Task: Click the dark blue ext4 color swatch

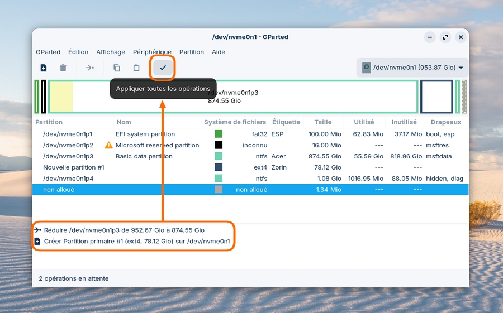Action: coord(219,167)
